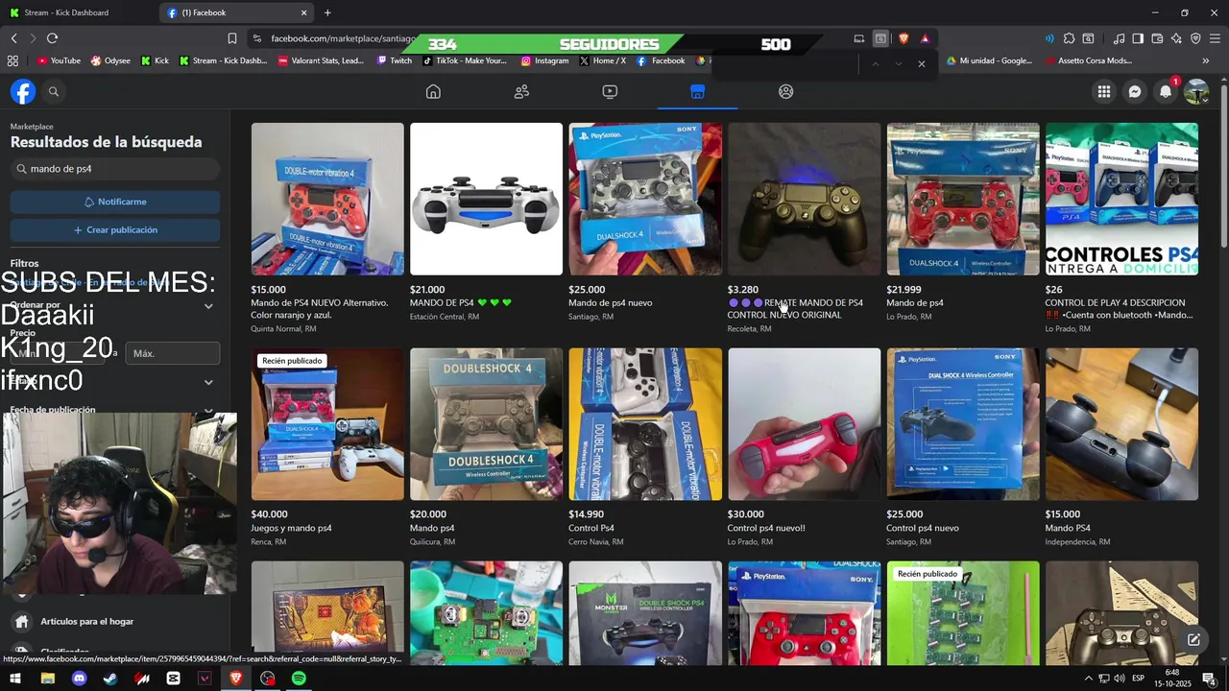Open the Friends icon in Facebook nav
Image resolution: width=1229 pixels, height=691 pixels.
[x=521, y=91]
